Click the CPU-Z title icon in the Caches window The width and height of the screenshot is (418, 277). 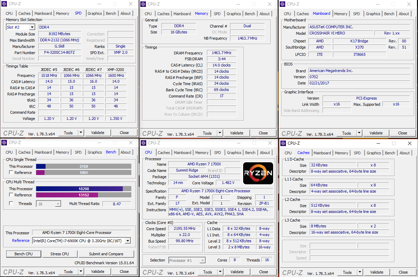(283, 143)
